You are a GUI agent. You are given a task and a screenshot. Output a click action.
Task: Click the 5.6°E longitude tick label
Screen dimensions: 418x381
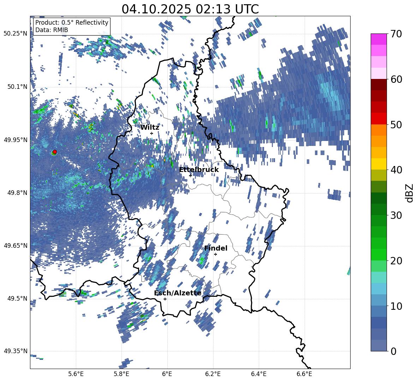pos(76,374)
